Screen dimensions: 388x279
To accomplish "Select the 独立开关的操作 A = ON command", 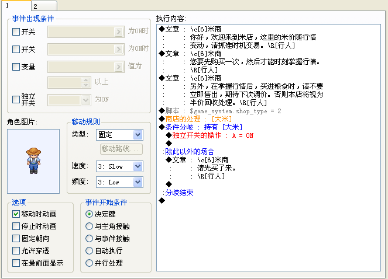I will (x=210, y=135).
